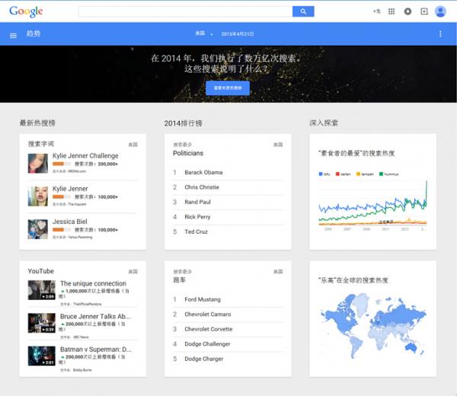This screenshot has width=457, height=396.
Task: Select 'Chevrolet Corvette' in 跑车 list
Action: click(209, 329)
